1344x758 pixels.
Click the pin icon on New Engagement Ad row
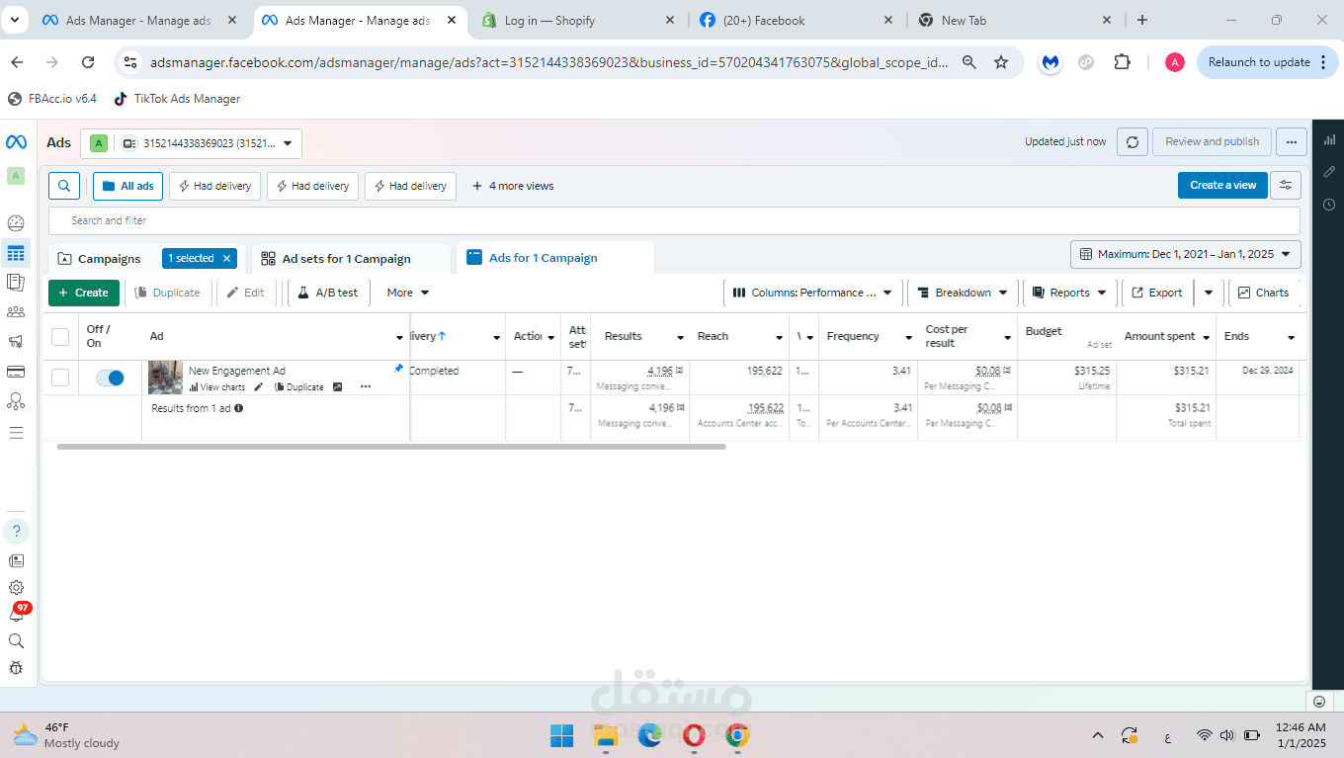pos(398,369)
